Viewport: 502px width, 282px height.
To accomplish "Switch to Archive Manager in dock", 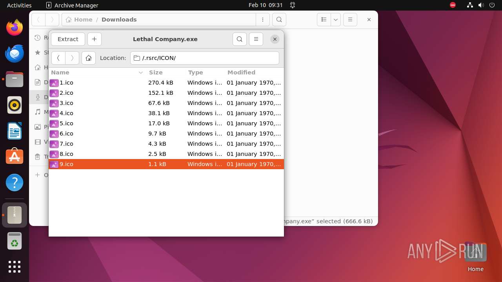I will (15, 215).
